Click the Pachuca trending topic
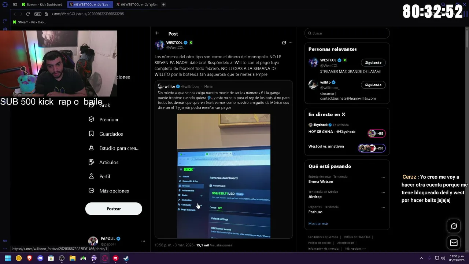 coord(315,212)
